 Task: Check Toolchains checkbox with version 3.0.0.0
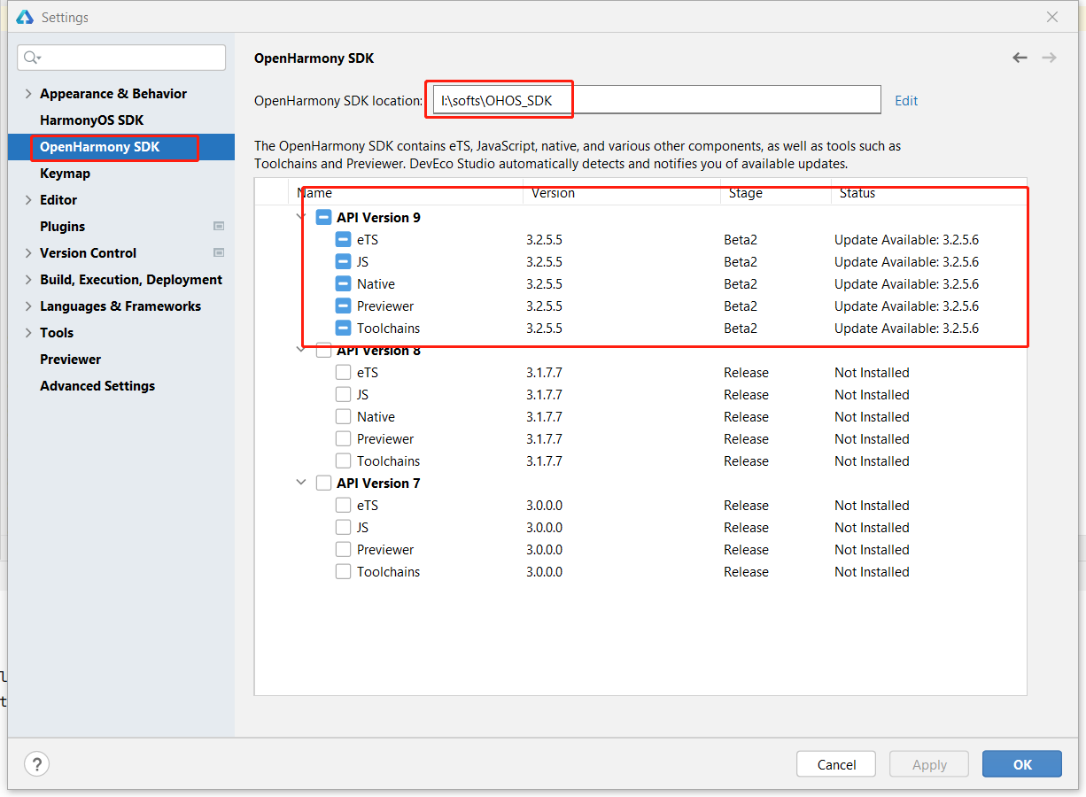click(343, 571)
